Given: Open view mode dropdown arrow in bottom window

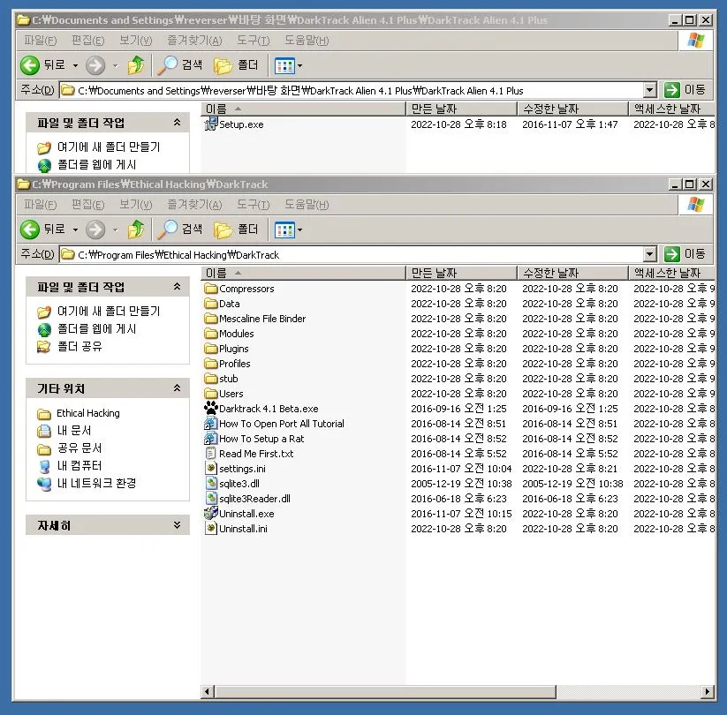Looking at the screenshot, I should click(300, 230).
